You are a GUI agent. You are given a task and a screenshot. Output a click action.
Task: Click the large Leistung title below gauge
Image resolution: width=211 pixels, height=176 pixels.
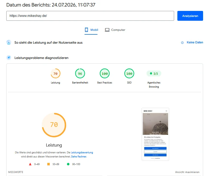click(x=54, y=145)
